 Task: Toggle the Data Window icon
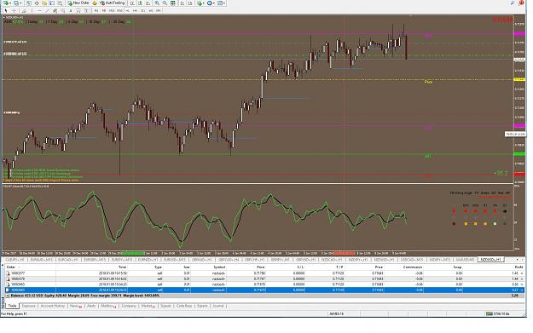(37, 3)
